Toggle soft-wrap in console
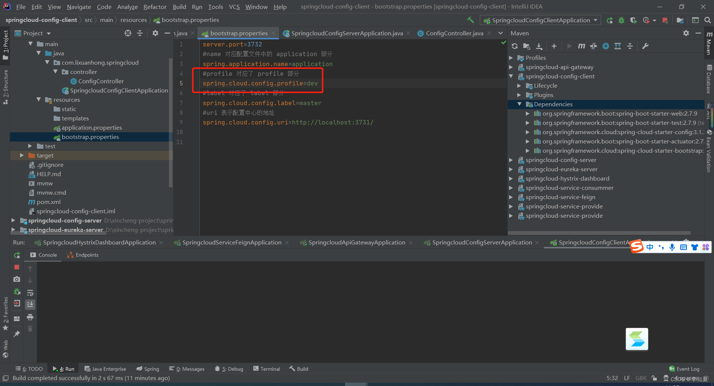This screenshot has width=714, height=386. tap(30, 293)
